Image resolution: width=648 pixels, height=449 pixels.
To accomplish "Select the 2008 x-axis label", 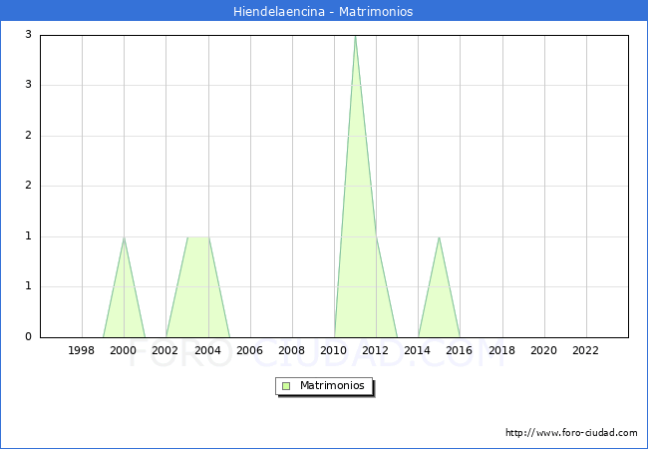I will pos(291,350).
